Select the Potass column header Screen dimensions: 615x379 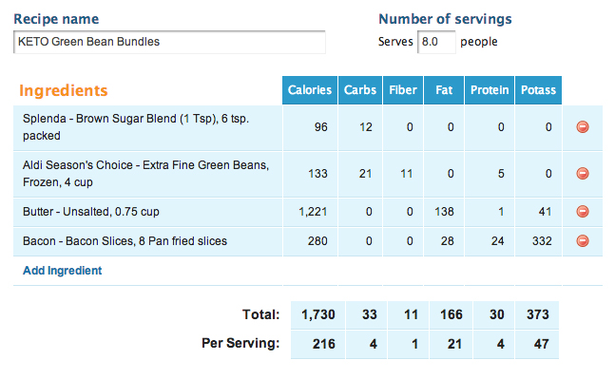(538, 90)
